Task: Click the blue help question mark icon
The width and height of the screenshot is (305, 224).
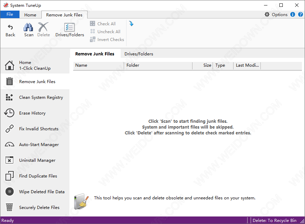Action: (x=300, y=14)
